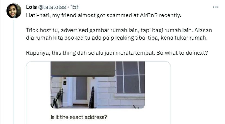Click the paragraph starting with Trick host tu
Viewport: 225px width, 124px height.
pyautogui.click(x=119, y=34)
